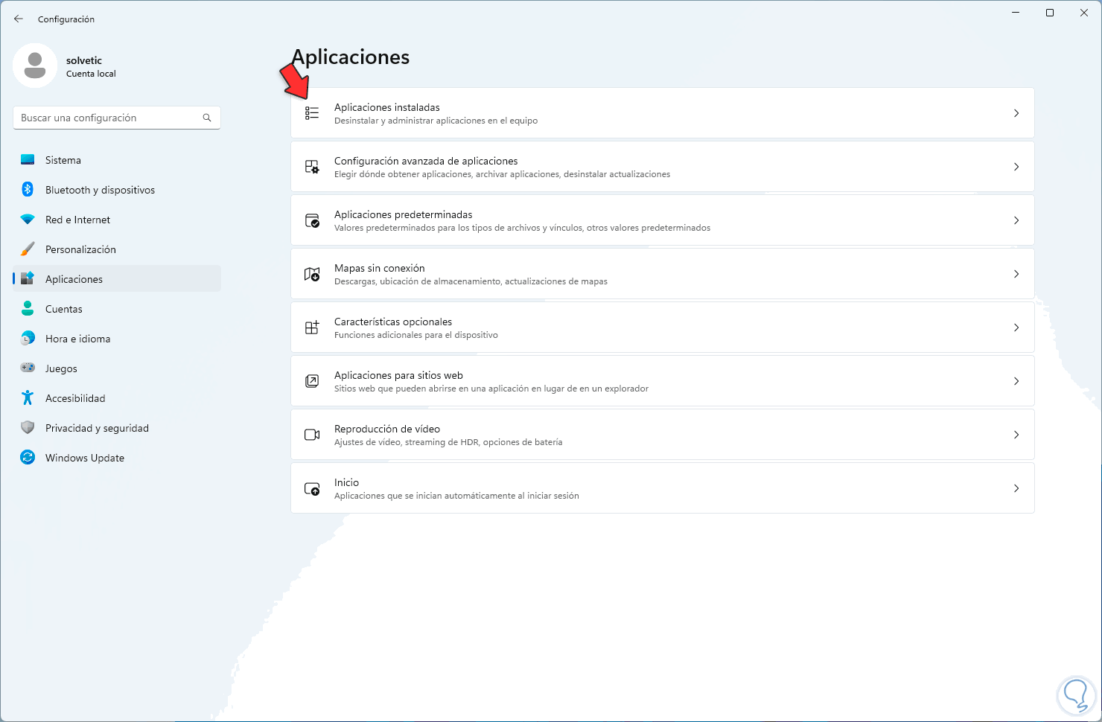The height and width of the screenshot is (722, 1102).
Task: Click chevron on the Inicio row
Action: click(1016, 488)
